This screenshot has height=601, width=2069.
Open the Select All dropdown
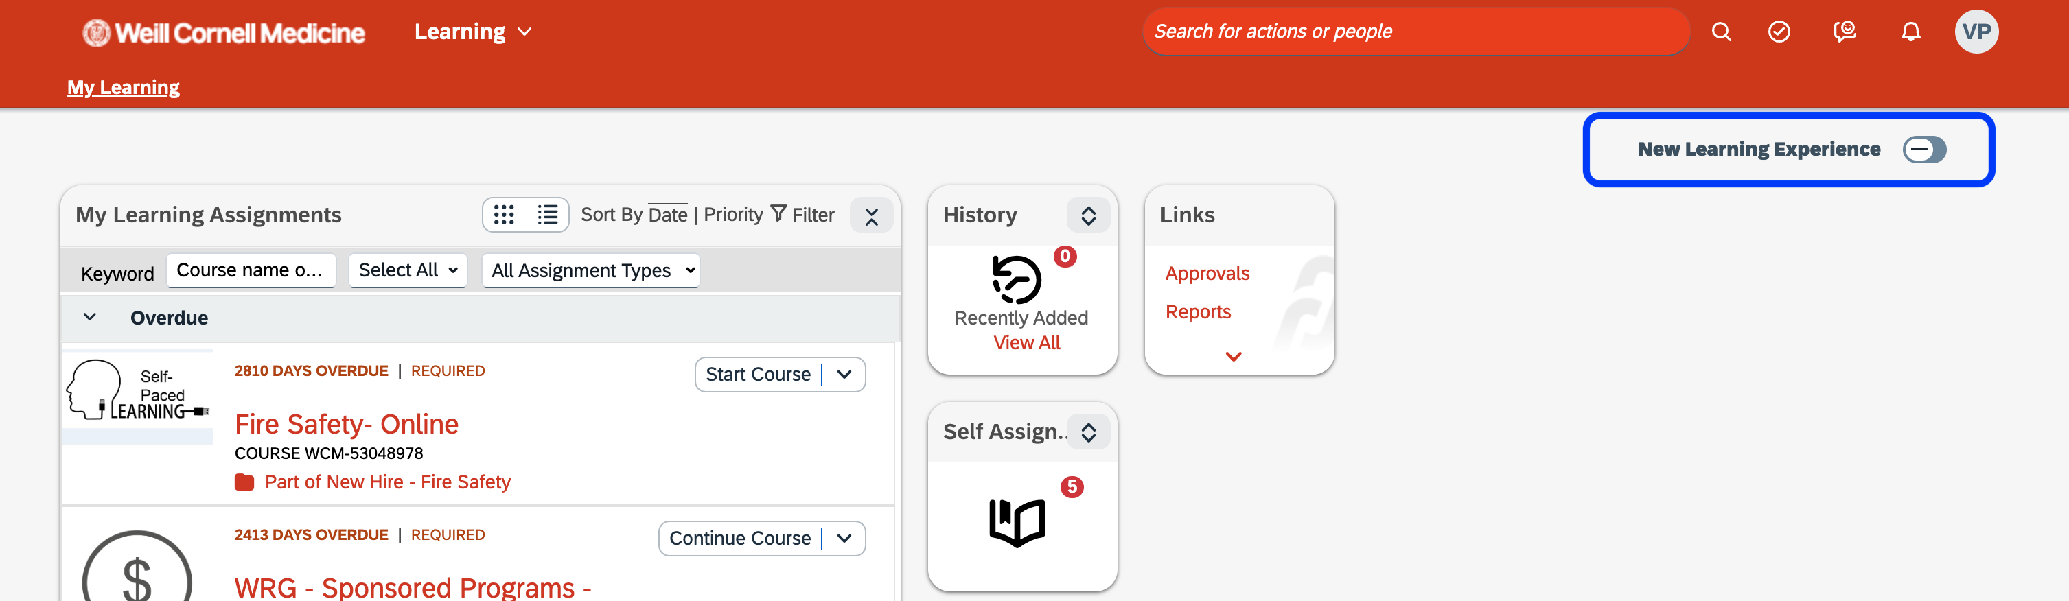(408, 270)
